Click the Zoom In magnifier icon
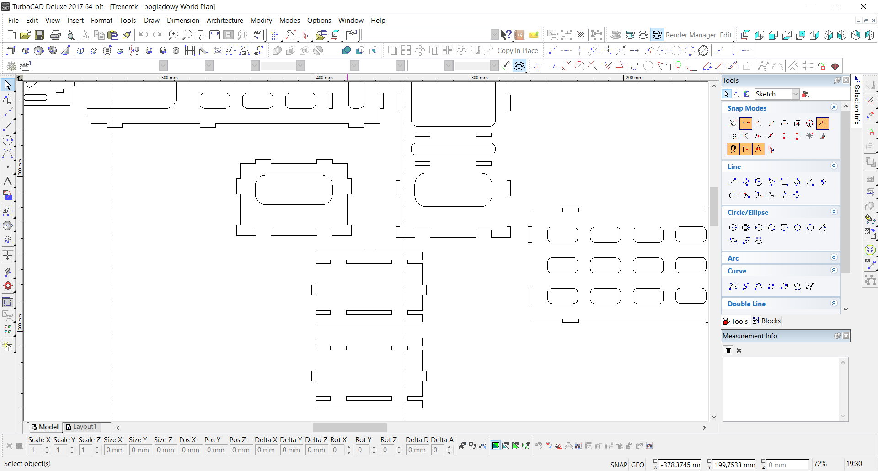The height and width of the screenshot is (471, 878). [173, 35]
